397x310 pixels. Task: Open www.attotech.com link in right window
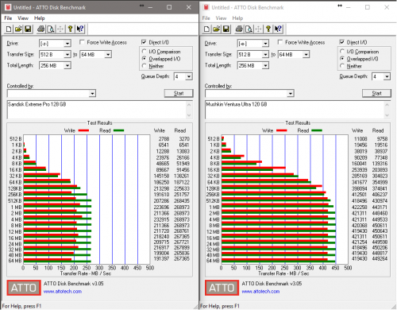260,291
